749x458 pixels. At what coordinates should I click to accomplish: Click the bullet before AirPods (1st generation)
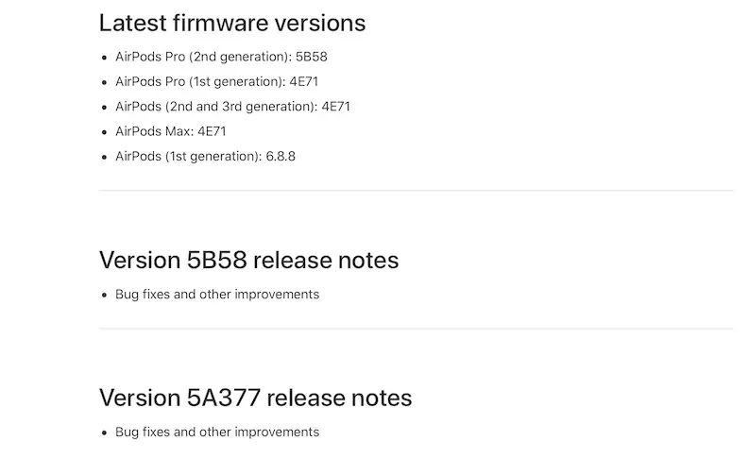click(x=104, y=157)
